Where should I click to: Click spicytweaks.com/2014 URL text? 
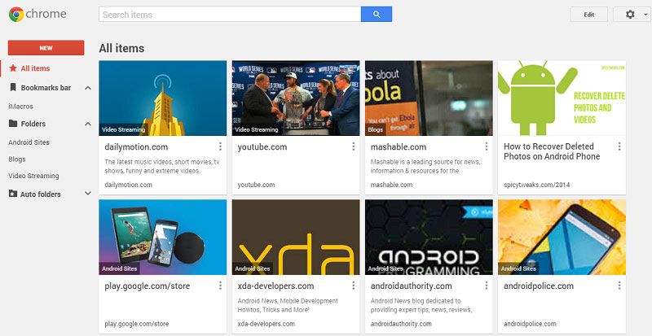pos(536,185)
